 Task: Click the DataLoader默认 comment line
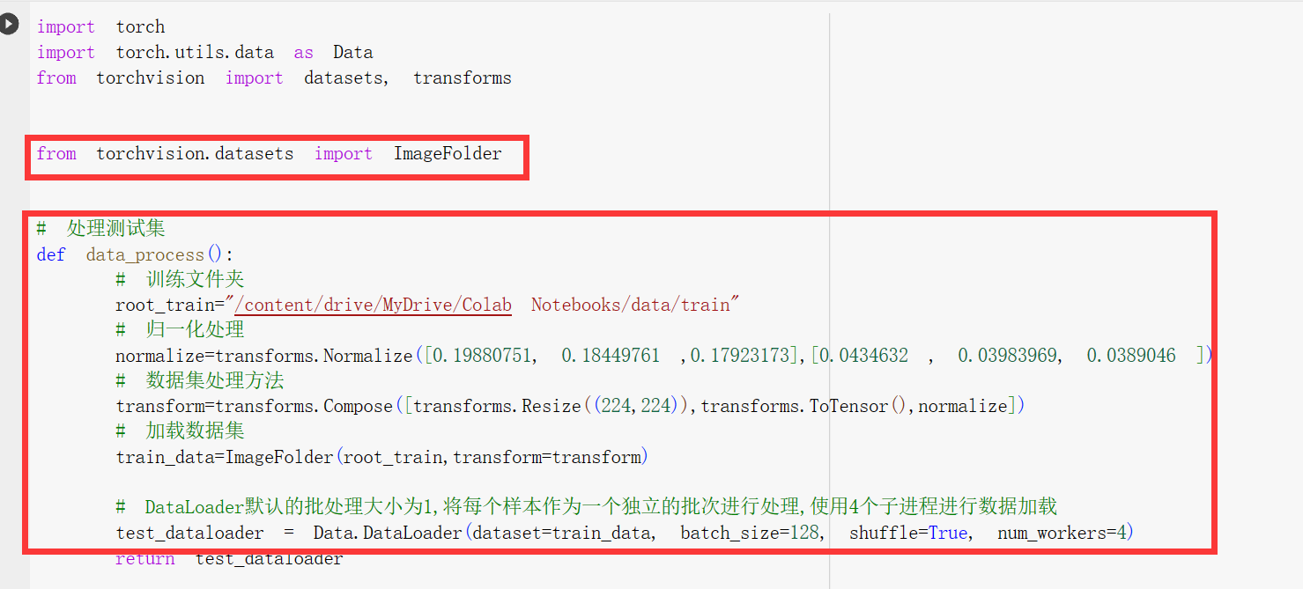click(x=586, y=507)
